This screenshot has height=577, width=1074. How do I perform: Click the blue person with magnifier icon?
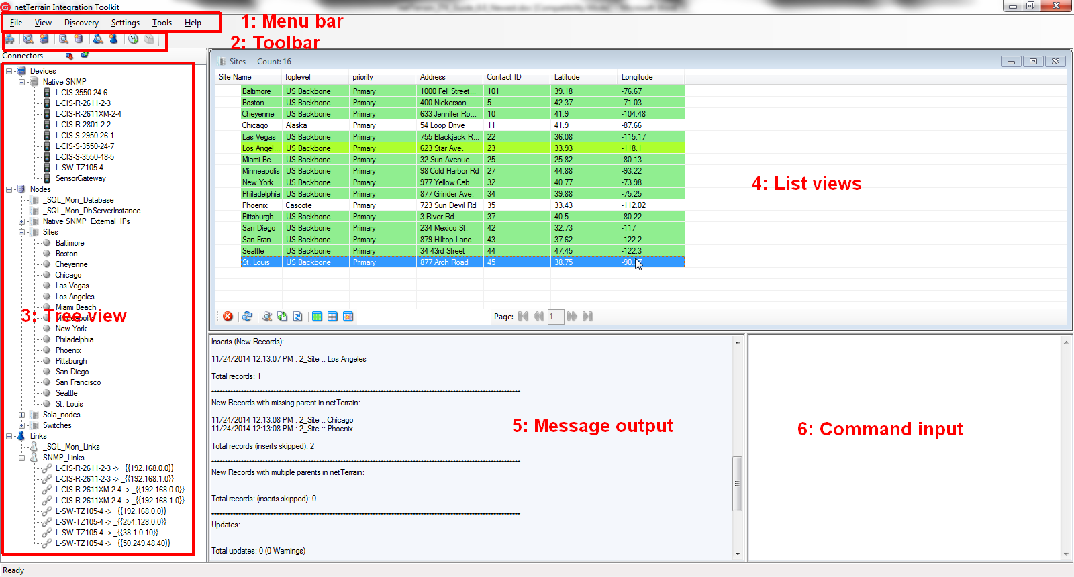tap(98, 39)
